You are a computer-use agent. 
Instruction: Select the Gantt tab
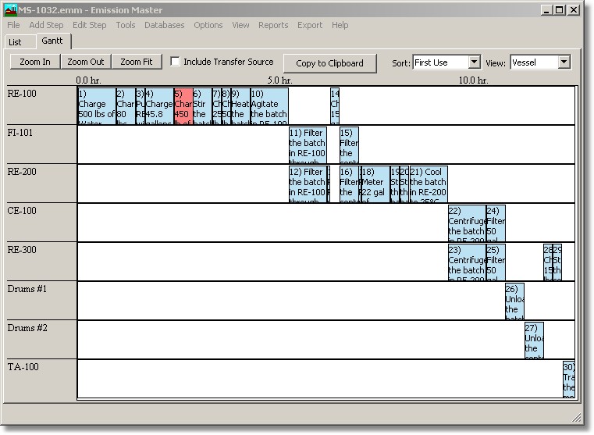coord(52,41)
